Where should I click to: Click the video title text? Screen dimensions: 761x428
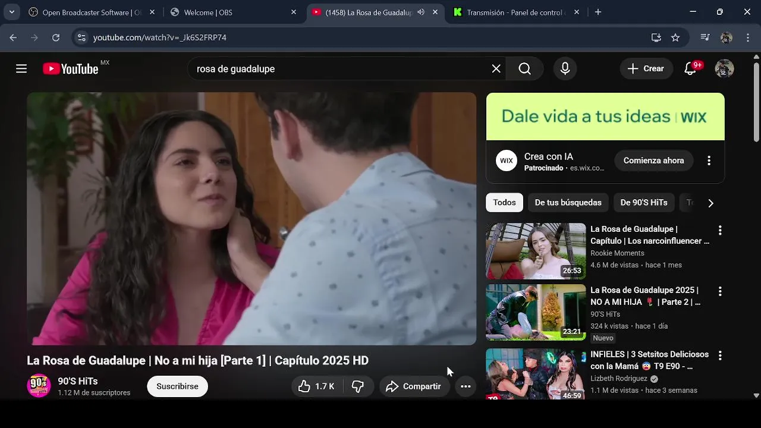[x=197, y=361]
